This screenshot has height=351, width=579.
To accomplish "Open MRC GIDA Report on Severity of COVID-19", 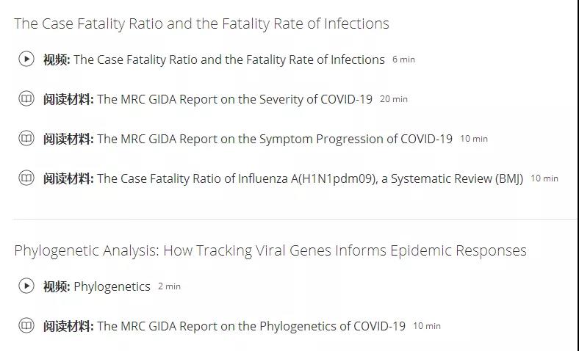I will [x=234, y=99].
